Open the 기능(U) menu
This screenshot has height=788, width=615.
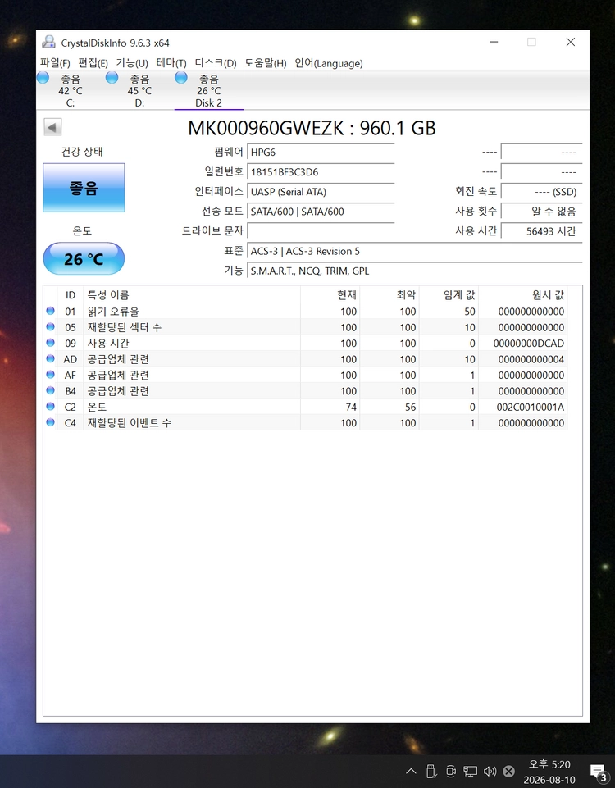[132, 63]
